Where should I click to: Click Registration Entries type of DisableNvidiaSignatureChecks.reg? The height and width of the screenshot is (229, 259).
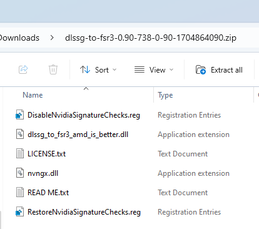(x=189, y=115)
